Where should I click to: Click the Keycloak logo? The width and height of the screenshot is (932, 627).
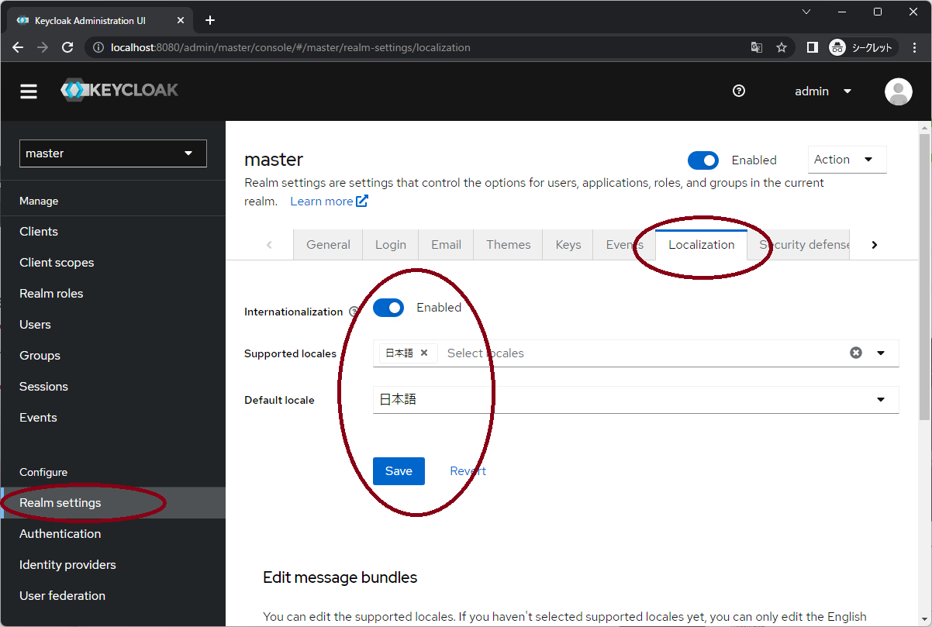point(119,91)
